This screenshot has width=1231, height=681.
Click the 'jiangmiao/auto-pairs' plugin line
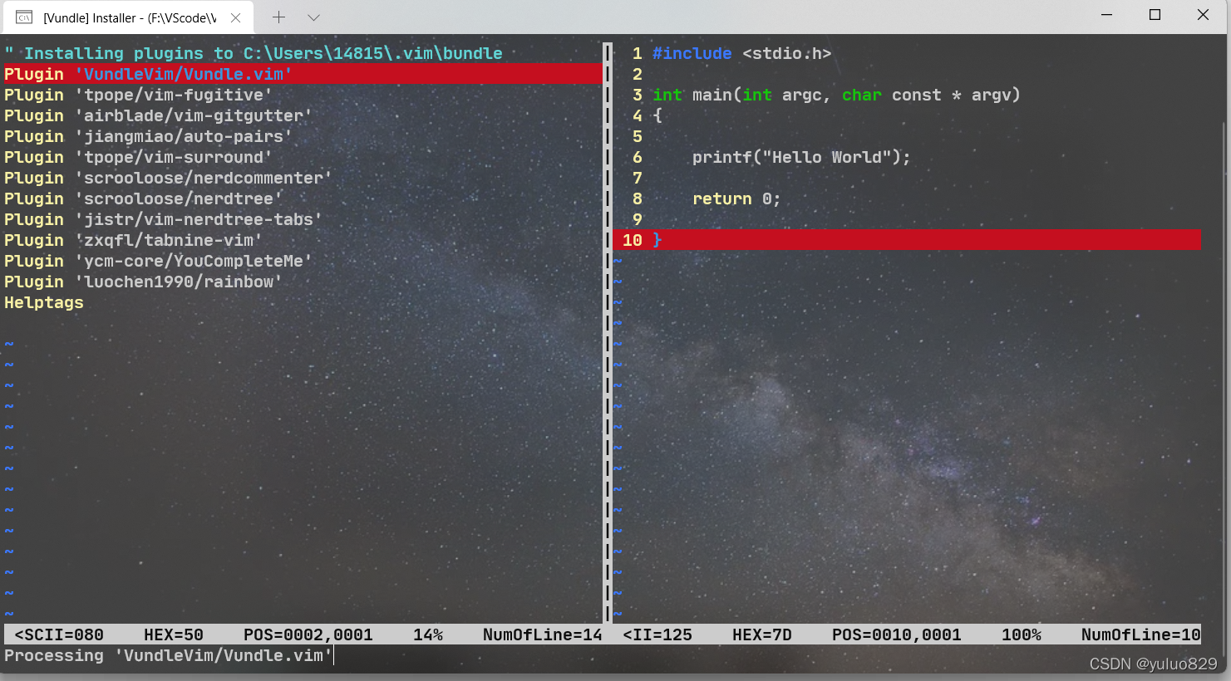click(x=148, y=136)
